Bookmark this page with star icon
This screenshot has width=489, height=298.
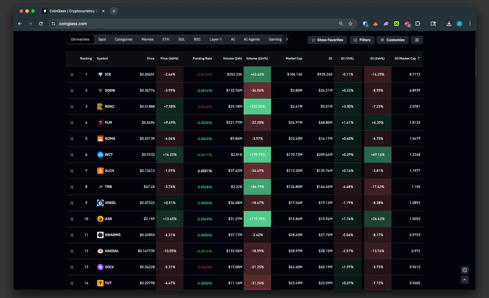(350, 24)
